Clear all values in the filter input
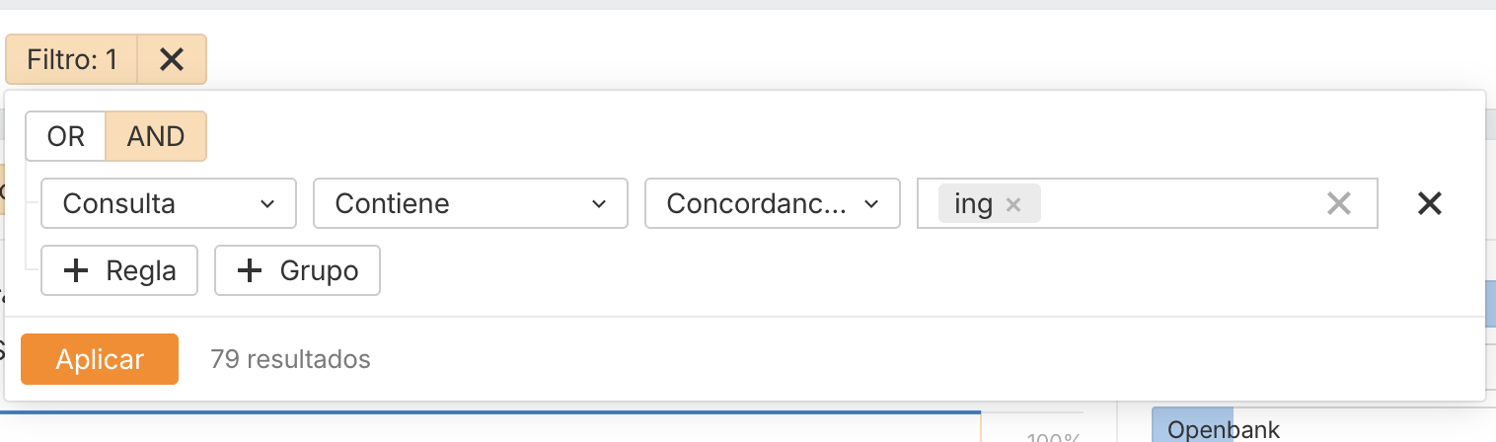 (x=1338, y=203)
